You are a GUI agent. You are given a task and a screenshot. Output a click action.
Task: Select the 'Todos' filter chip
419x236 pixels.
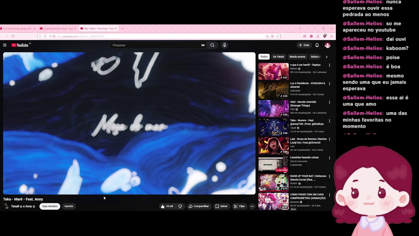264,57
